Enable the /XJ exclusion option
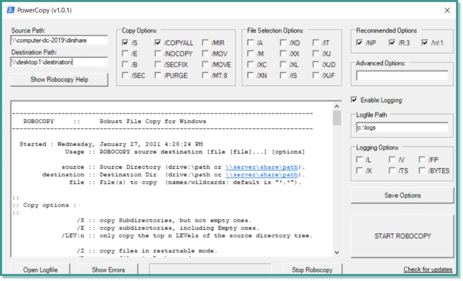This screenshot has height=281, width=463. click(316, 53)
